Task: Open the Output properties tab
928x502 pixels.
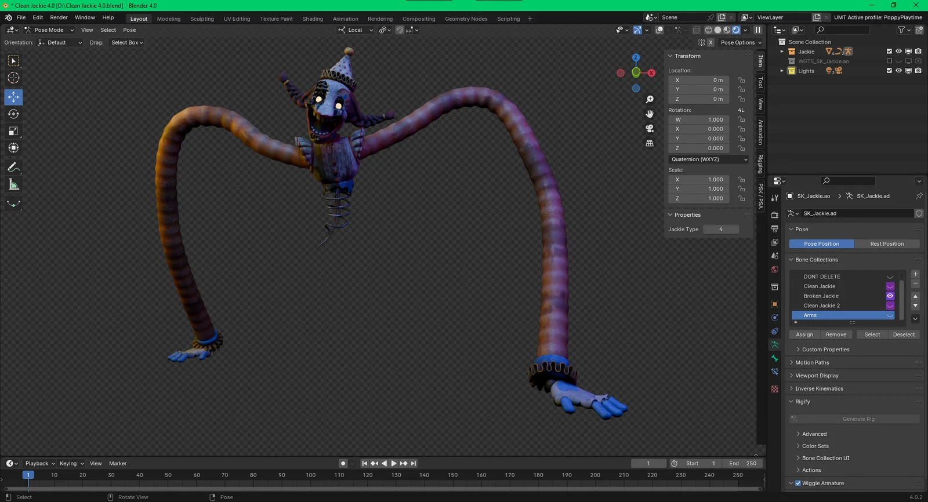Action: [775, 228]
